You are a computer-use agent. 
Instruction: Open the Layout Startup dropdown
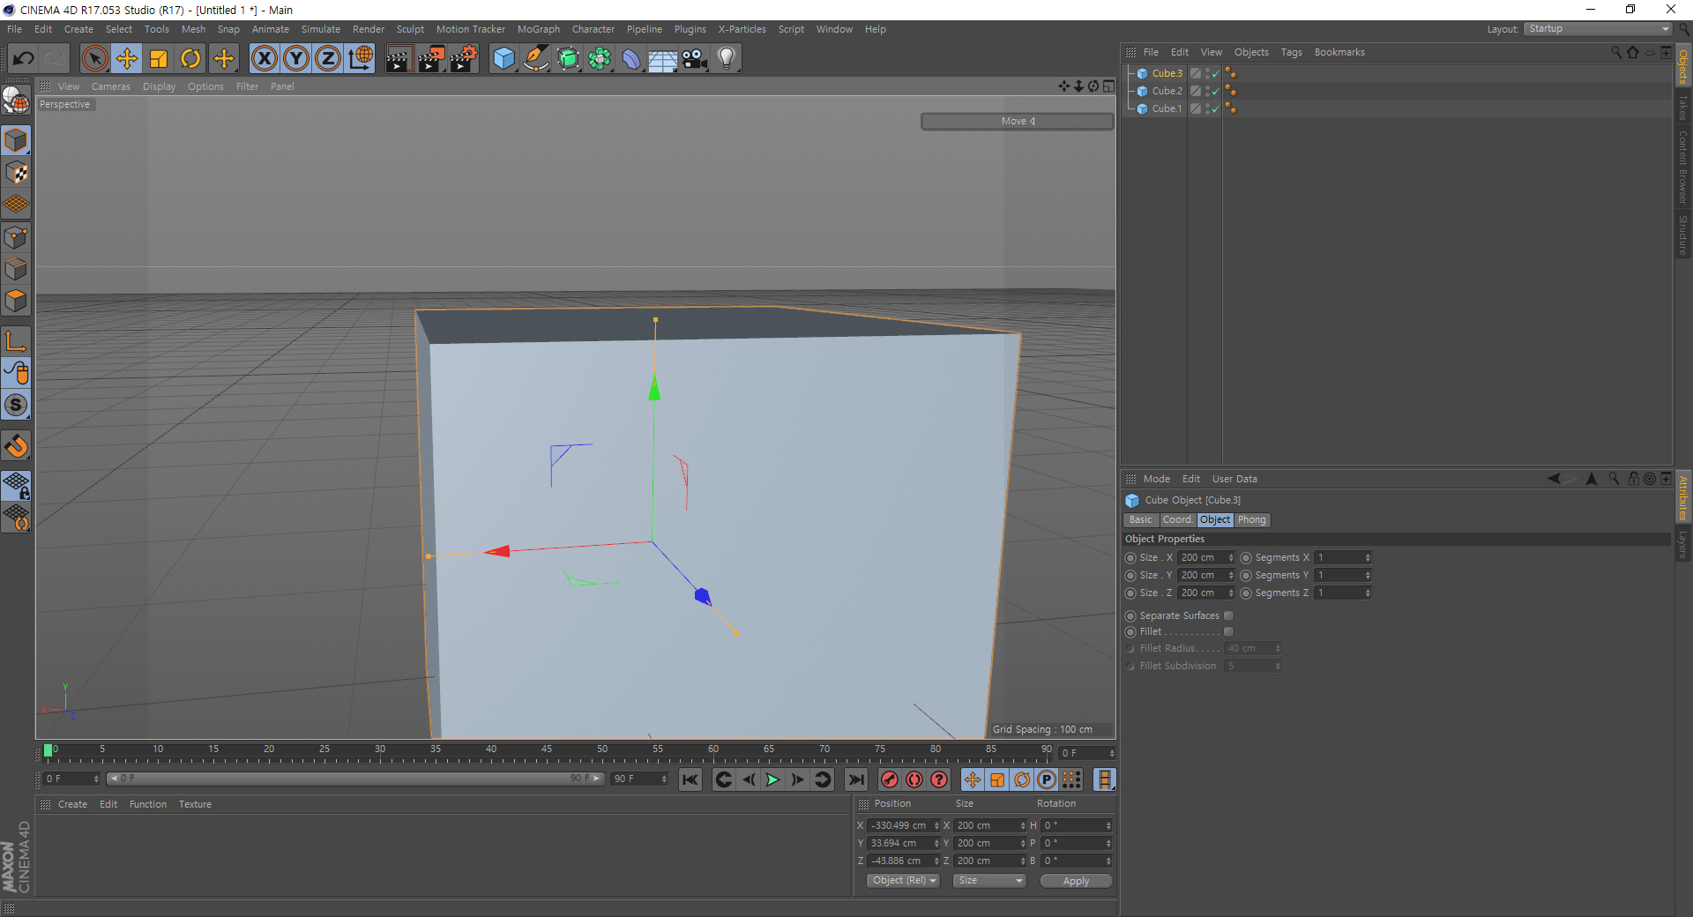click(x=1598, y=29)
